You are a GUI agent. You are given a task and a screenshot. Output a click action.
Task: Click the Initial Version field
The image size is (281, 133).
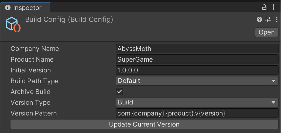197,70
